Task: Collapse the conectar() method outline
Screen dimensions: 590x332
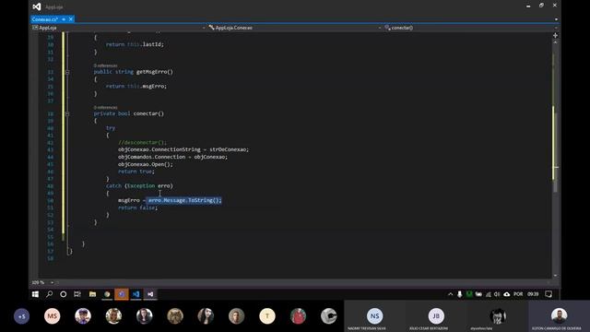Action: coord(67,113)
